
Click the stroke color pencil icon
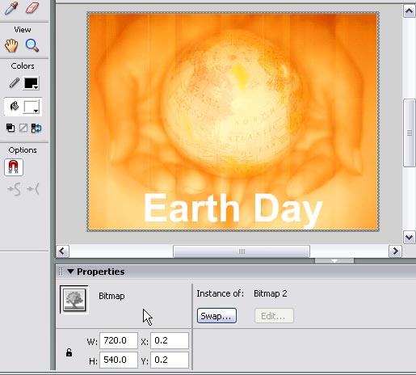(x=14, y=83)
